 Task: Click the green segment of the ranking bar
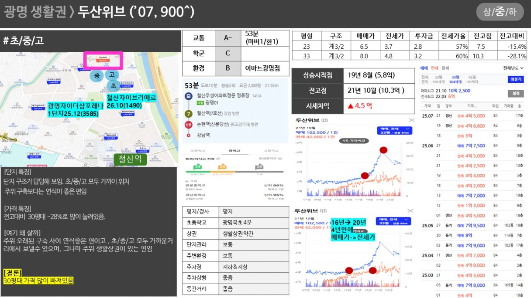pos(198,171)
